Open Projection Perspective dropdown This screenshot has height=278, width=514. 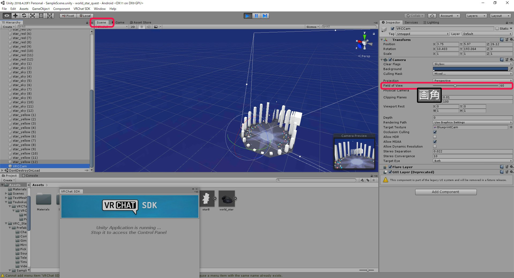click(x=473, y=80)
